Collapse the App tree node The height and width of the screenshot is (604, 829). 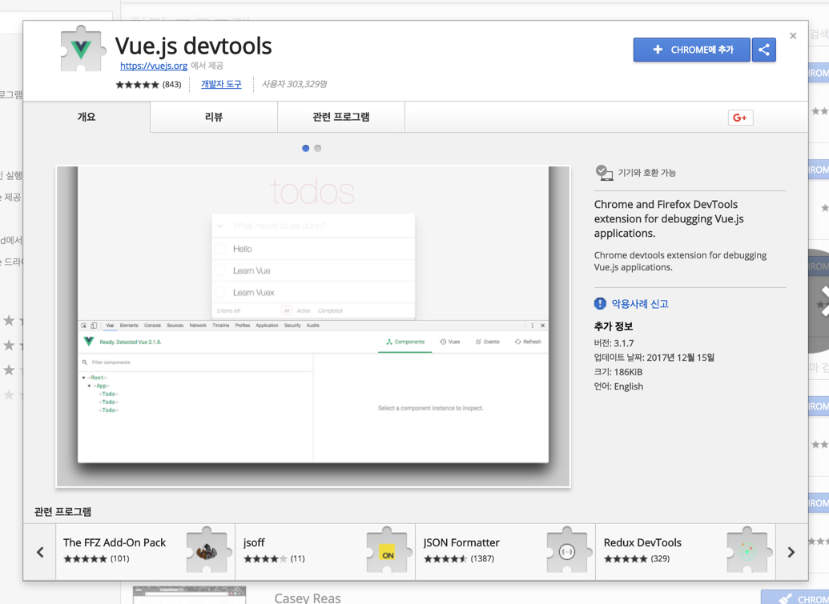pyautogui.click(x=89, y=386)
